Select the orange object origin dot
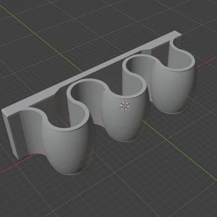The image size is (217, 217). (104, 89)
